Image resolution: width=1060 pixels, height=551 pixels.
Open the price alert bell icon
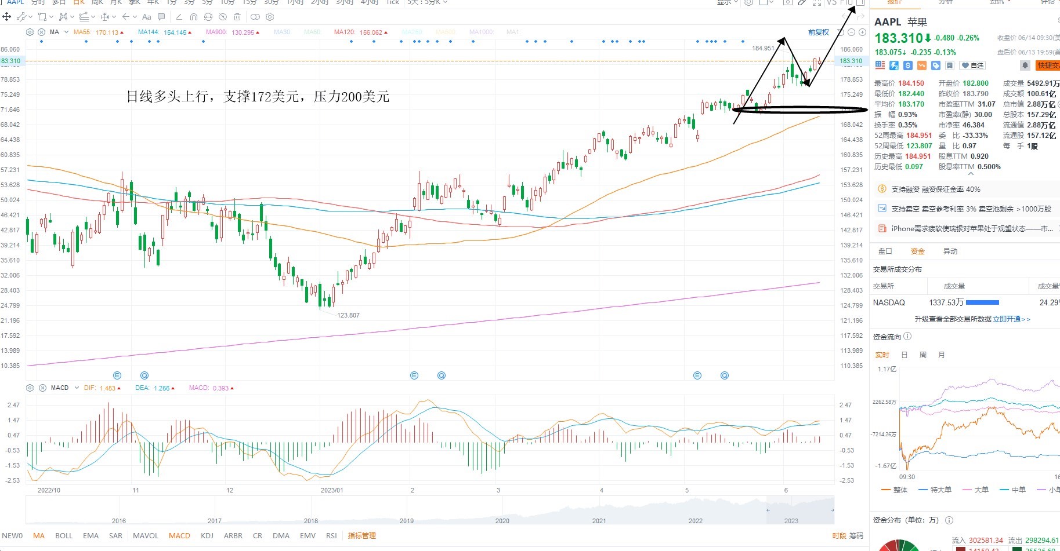(1025, 65)
